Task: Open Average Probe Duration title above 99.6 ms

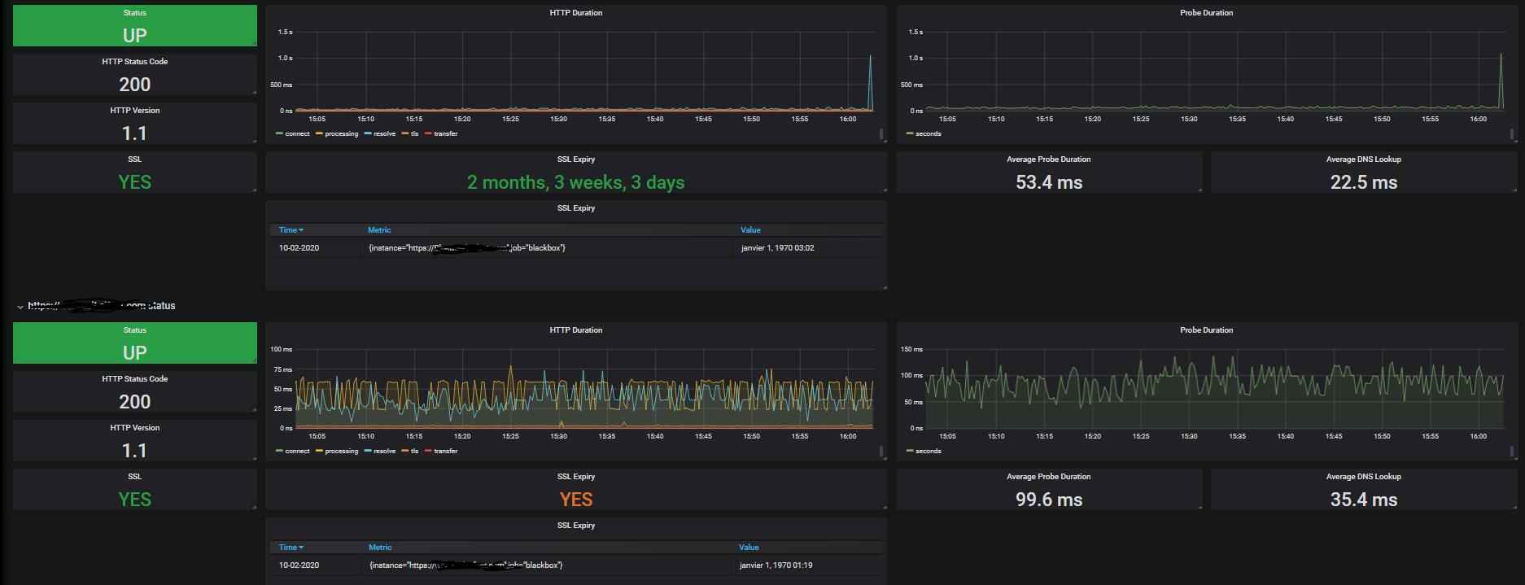Action: point(1048,477)
